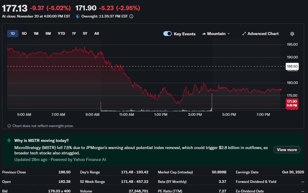The width and height of the screenshot is (308, 193).
Task: Switch to the YTD range
Action: pyautogui.click(x=61, y=34)
